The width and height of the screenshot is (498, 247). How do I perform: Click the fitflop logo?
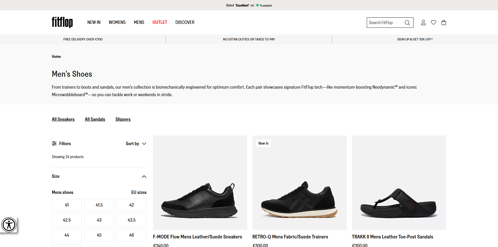(62, 22)
